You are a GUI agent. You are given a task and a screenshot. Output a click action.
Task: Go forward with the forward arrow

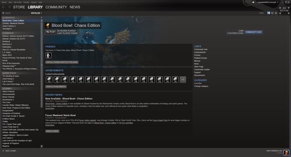[x=9, y=7]
